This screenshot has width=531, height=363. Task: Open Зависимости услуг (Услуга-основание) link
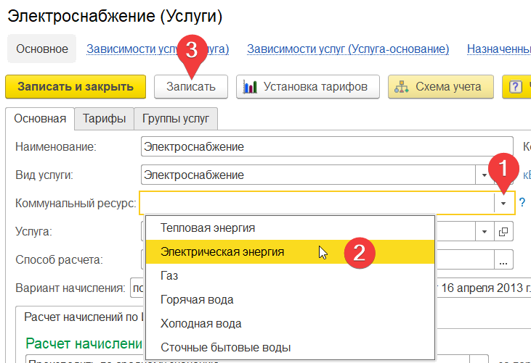pyautogui.click(x=348, y=49)
